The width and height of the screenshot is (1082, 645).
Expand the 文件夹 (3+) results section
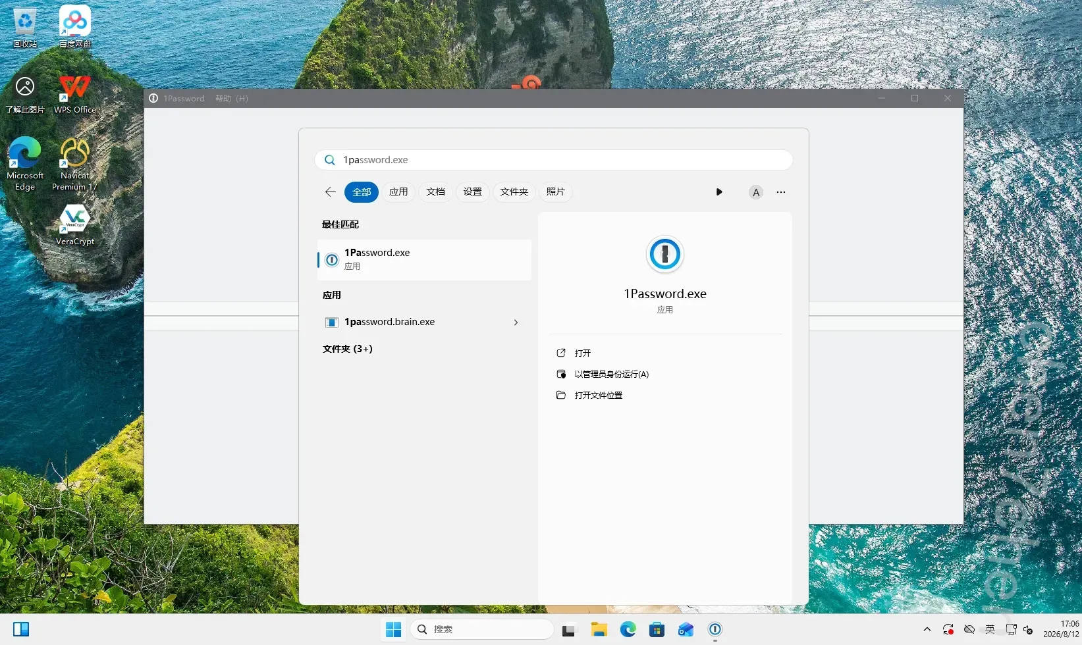(348, 349)
